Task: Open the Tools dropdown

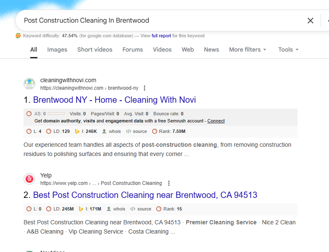Action: pyautogui.click(x=288, y=49)
